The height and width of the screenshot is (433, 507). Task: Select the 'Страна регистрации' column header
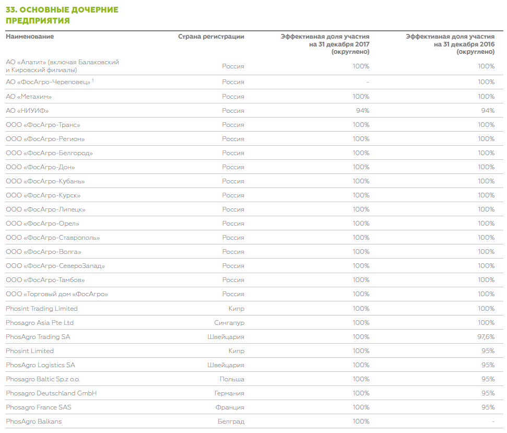click(x=211, y=37)
